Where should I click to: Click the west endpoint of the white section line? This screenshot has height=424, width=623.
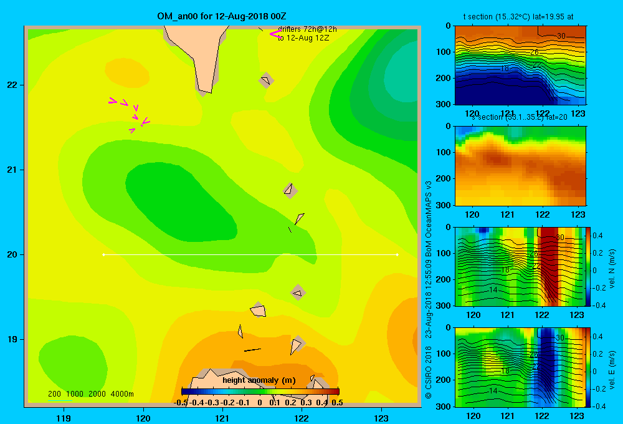103,254
